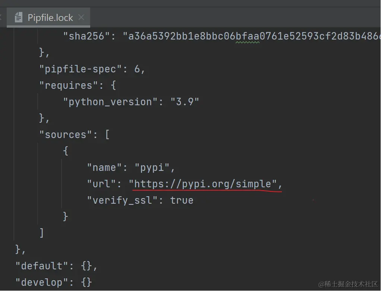Select the Pipfile.lock editor tab
The image size is (381, 291).
[x=50, y=18]
